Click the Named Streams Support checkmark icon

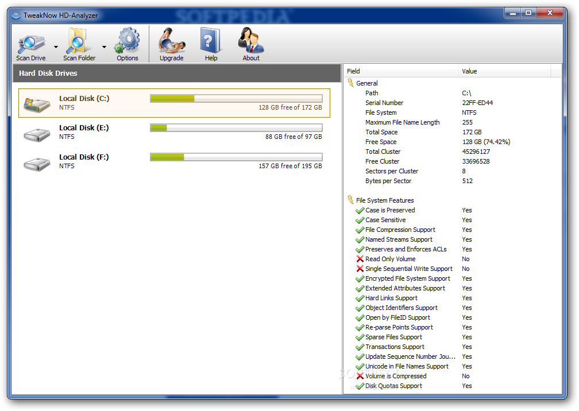coord(360,240)
